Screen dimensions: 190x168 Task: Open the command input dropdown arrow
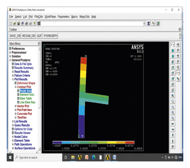coord(144,24)
